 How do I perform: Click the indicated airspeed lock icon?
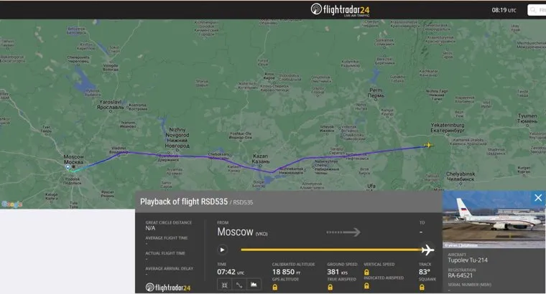pyautogui.click(x=366, y=285)
